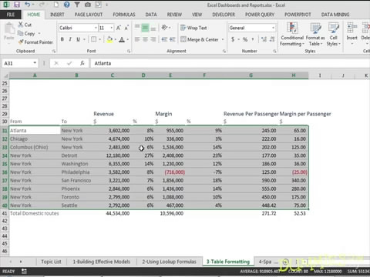Screen dimensions: 370x277
Task: Click the camera icon in quick access toolbar
Action: click(88, 5)
